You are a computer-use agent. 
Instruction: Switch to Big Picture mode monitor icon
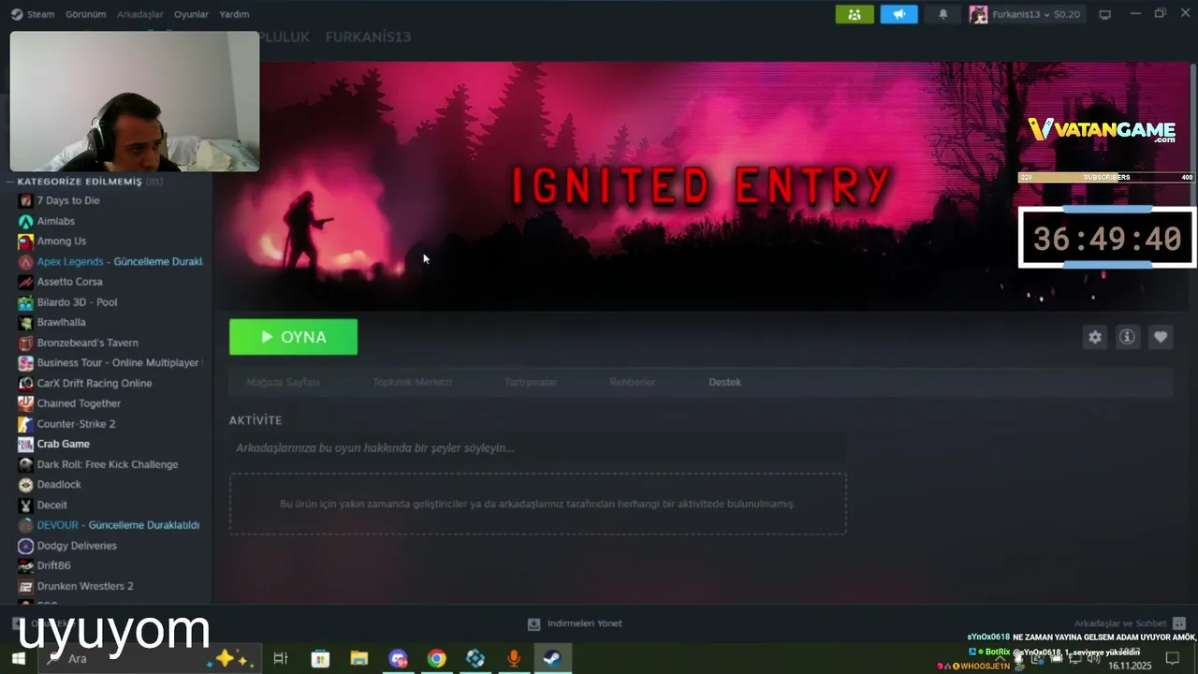(1104, 14)
